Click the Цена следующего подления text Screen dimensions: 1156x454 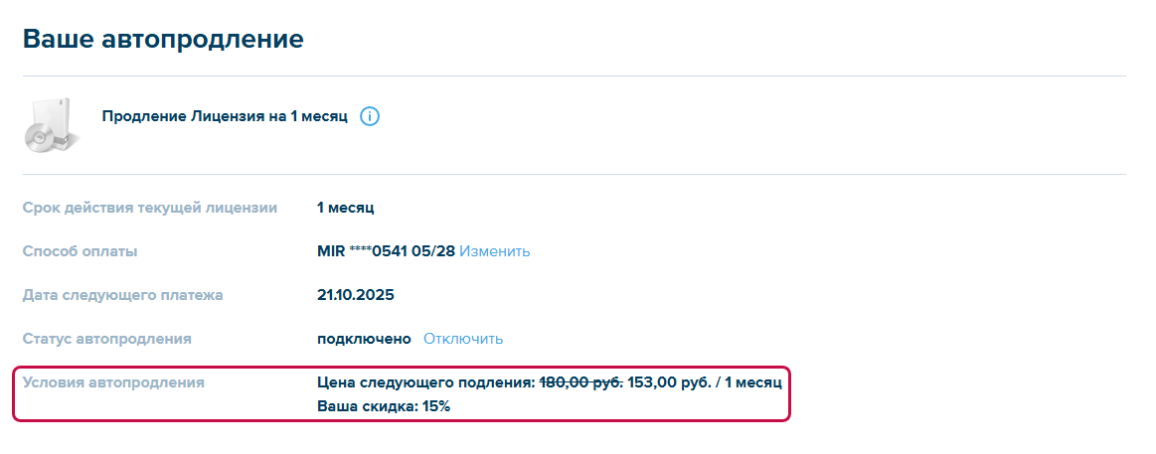tap(426, 382)
